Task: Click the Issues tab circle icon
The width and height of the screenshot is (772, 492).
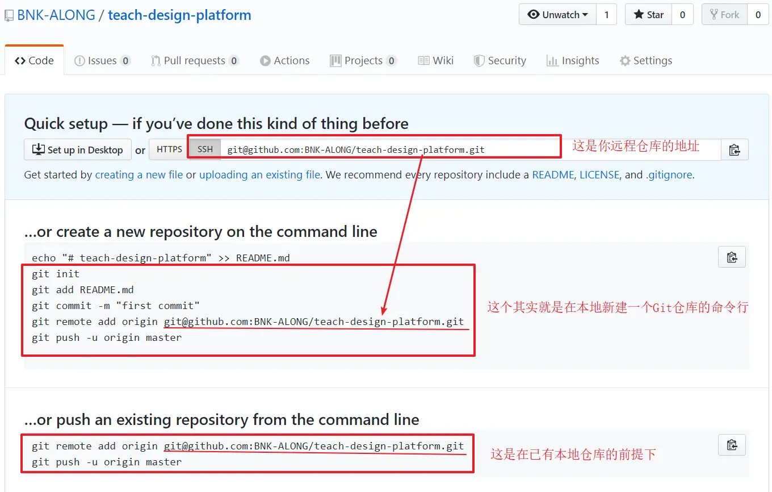Action: click(79, 61)
